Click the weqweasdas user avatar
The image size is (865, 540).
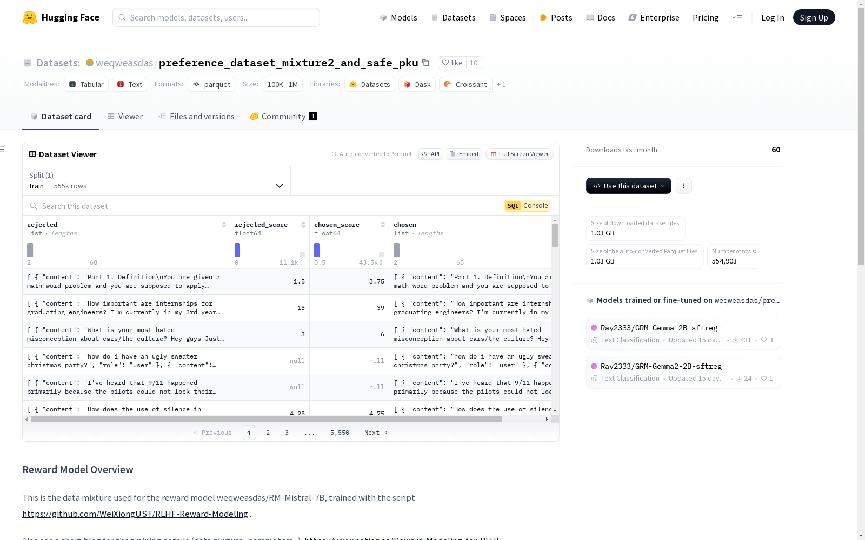pos(90,63)
